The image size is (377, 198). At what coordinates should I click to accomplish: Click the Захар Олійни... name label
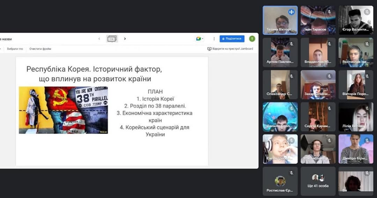[x=317, y=94]
